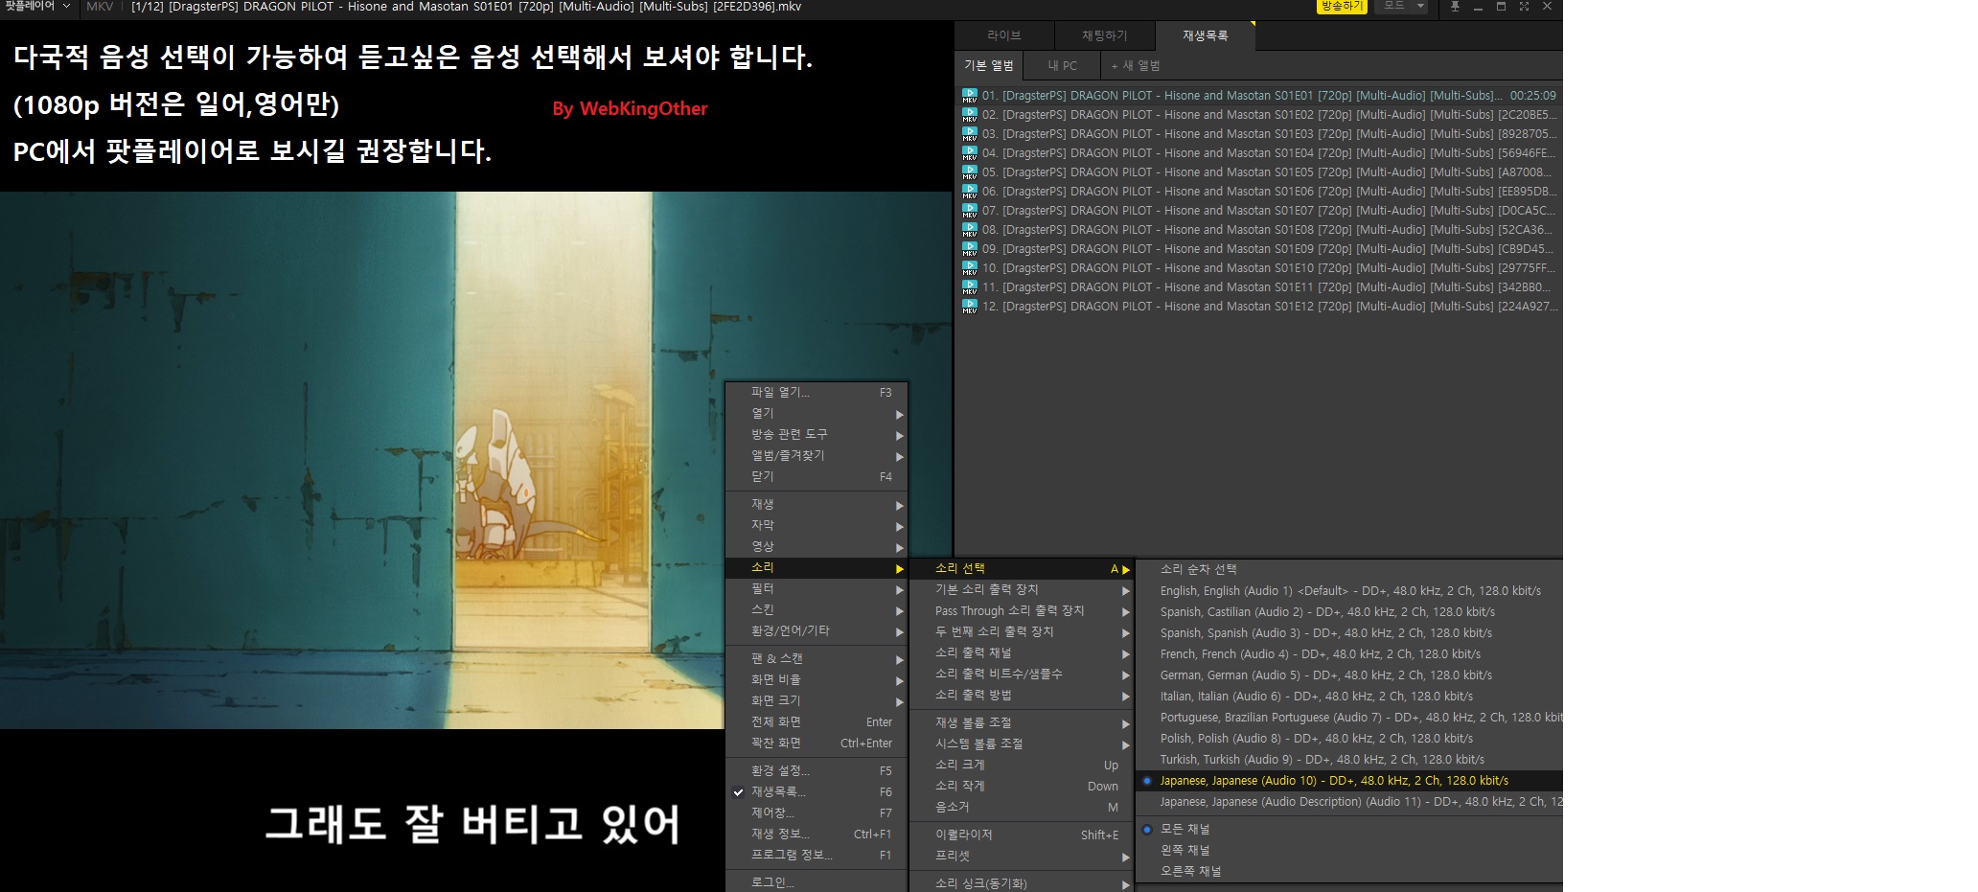Open 소리 순차 선택 menu item

(x=1348, y=570)
